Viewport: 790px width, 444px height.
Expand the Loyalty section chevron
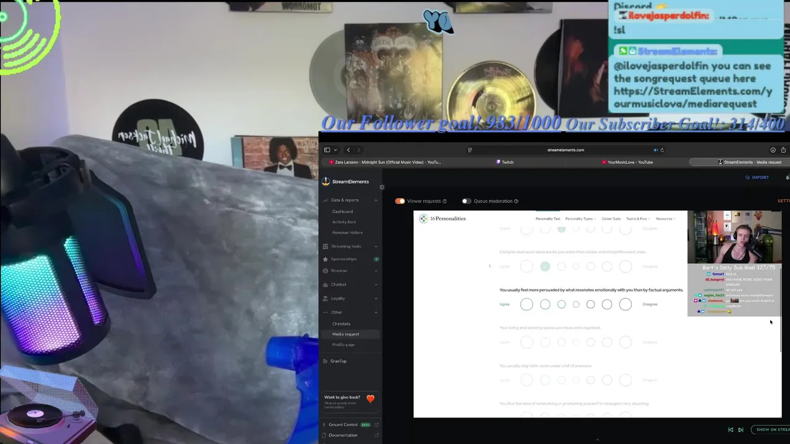[x=375, y=298]
